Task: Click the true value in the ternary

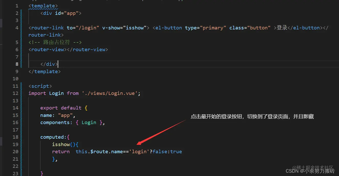Action: pos(176,151)
